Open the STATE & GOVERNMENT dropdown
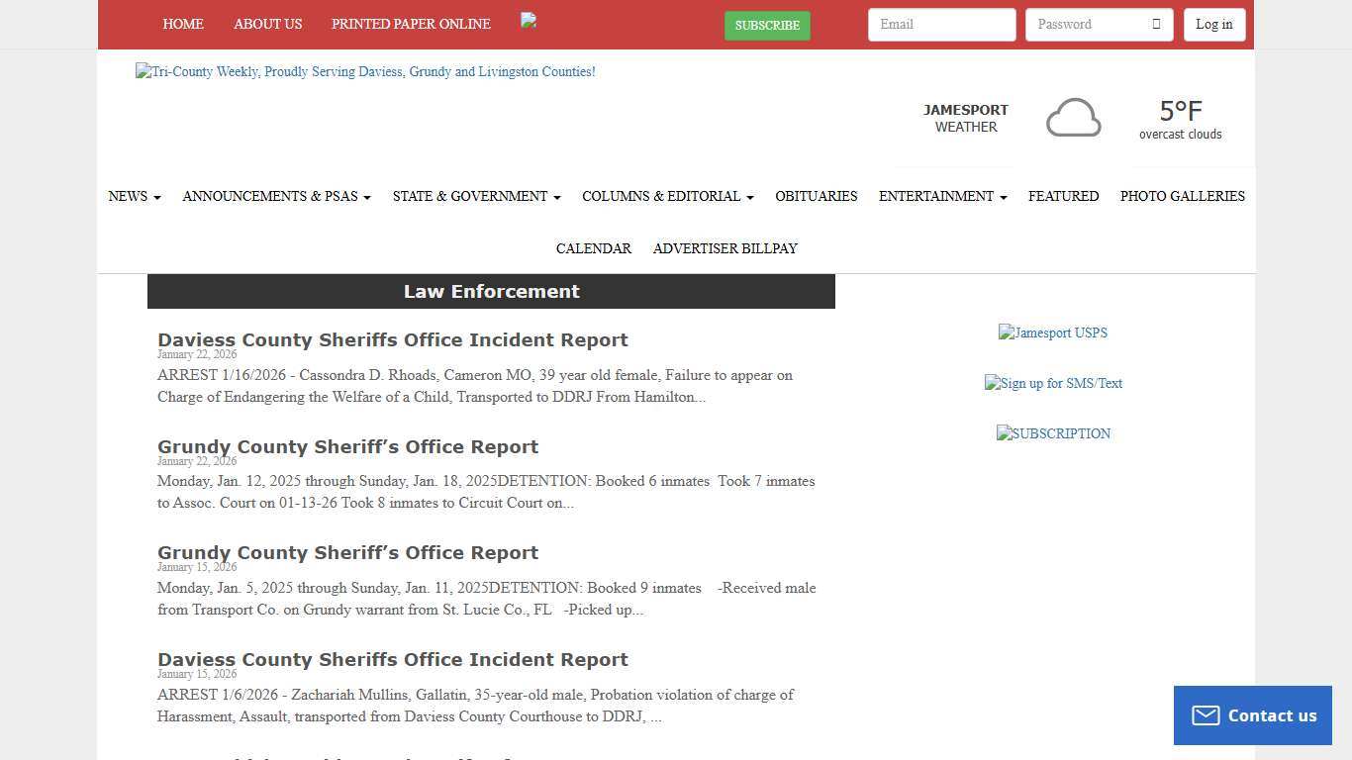This screenshot has height=760, width=1352. (x=475, y=196)
